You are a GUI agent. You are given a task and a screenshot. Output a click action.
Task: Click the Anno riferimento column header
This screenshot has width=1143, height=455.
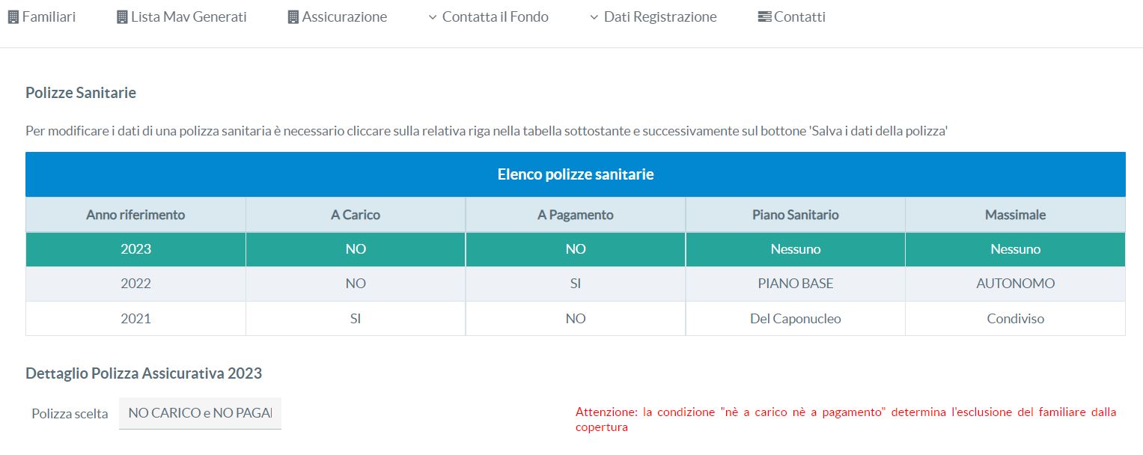pyautogui.click(x=135, y=215)
